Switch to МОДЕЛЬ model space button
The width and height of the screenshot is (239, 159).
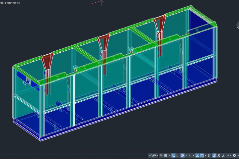tap(153, 155)
